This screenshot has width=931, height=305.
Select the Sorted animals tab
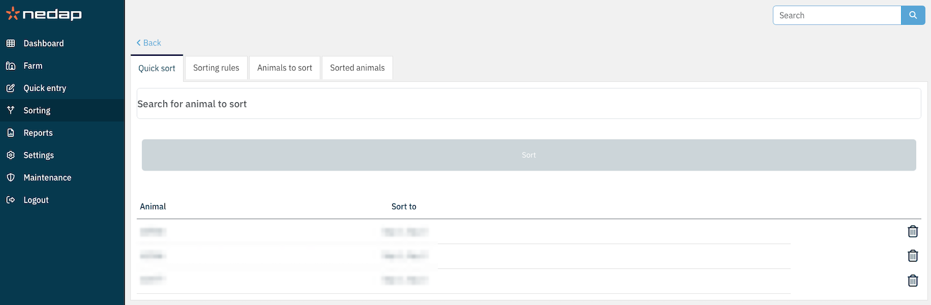(x=357, y=68)
